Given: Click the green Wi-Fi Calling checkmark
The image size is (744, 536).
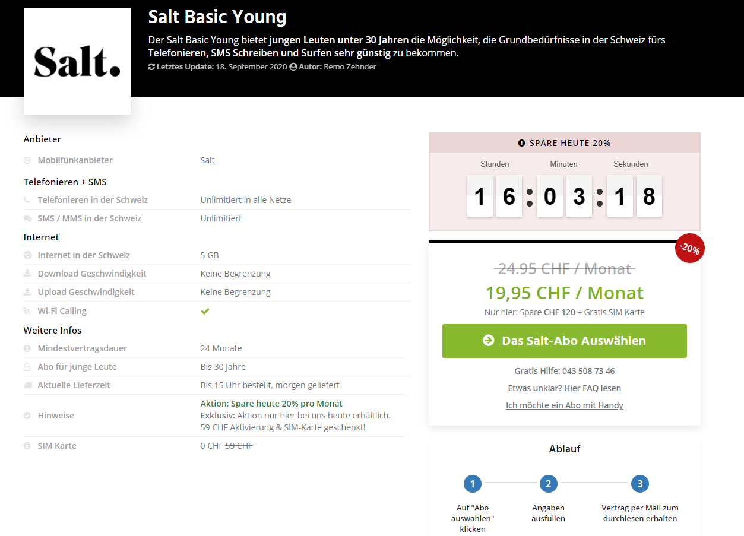Looking at the screenshot, I should click(205, 311).
